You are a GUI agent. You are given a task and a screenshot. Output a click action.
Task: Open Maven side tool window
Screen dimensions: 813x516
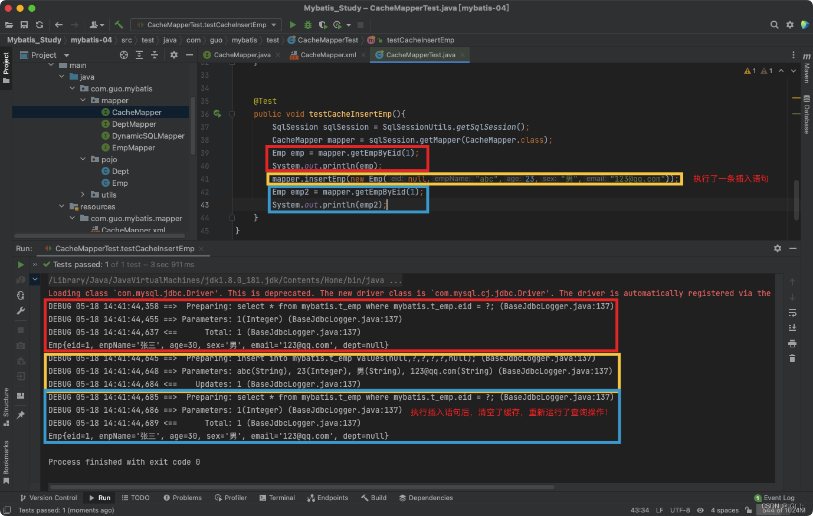pos(807,68)
